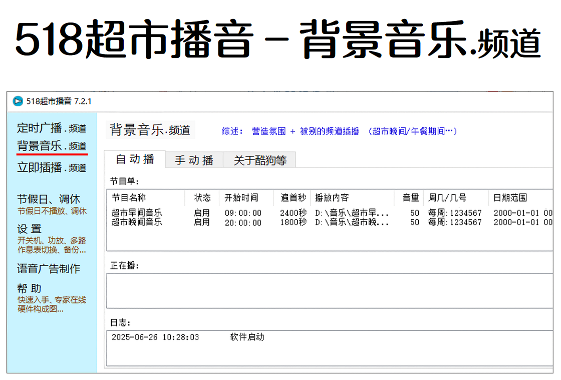Click the 节目名称 column header

click(x=129, y=197)
